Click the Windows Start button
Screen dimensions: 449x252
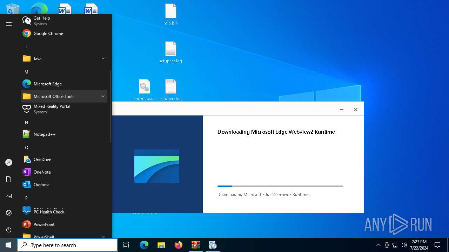pyautogui.click(x=8, y=245)
